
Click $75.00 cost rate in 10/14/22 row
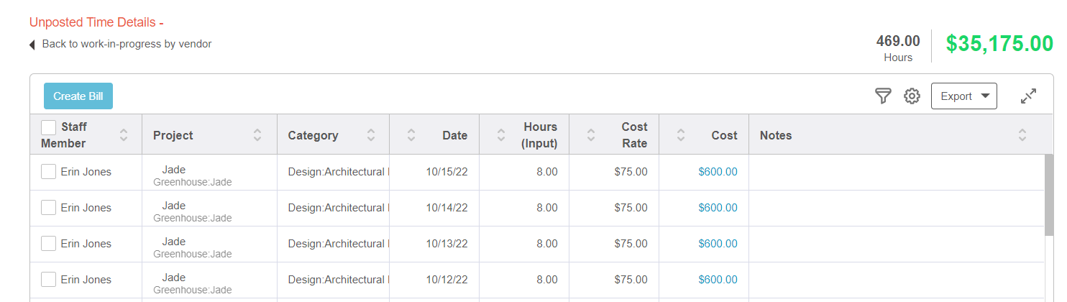(631, 208)
